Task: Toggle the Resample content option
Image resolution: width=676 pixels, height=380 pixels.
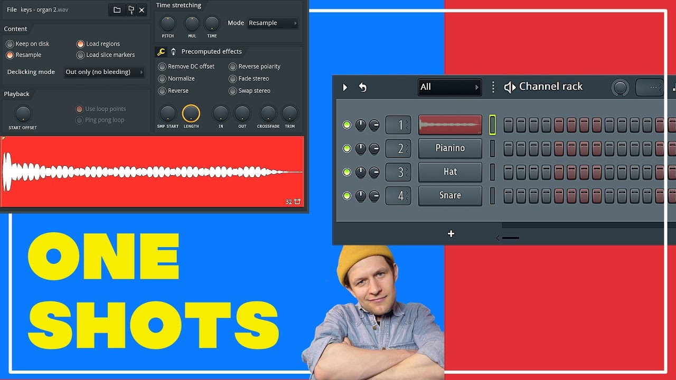Action: pos(24,55)
